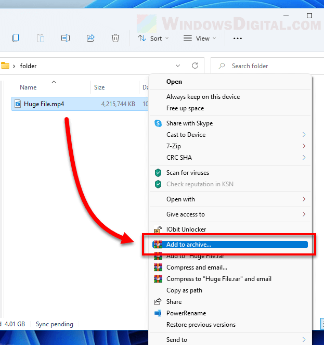Click the folder icon in address bar
The width and height of the screenshot is (324, 345).
5,66
